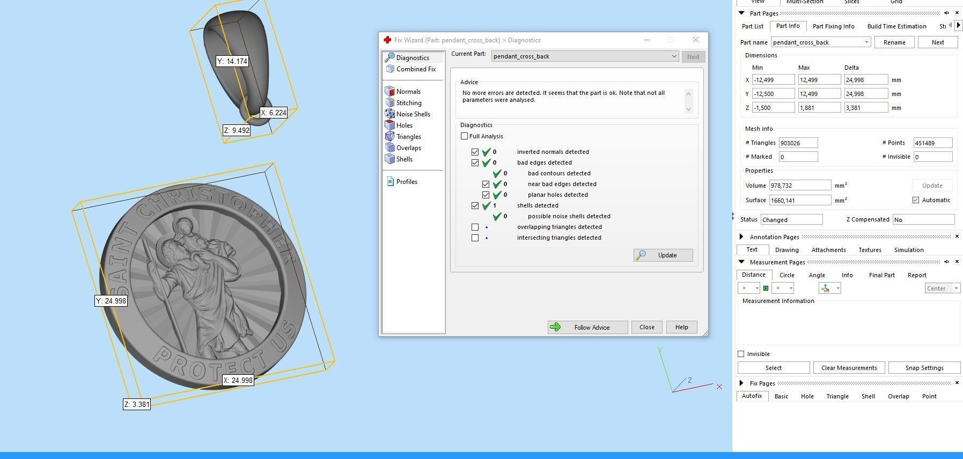This screenshot has height=459, width=963.
Task: Click the Help button in Fix Wizard
Action: [681, 327]
